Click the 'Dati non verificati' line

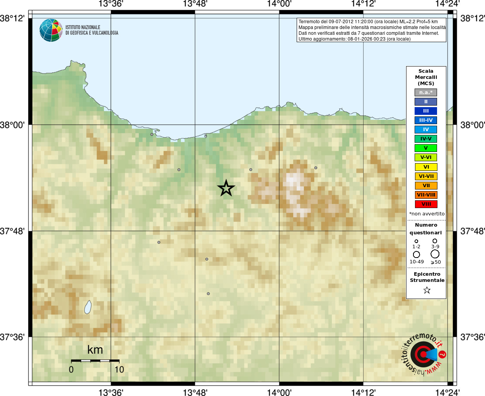pos(369,33)
